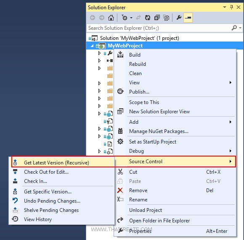Open the Pending Changes Filter dropdown arrow
The height and width of the screenshot is (240, 244).
pos(131,18)
